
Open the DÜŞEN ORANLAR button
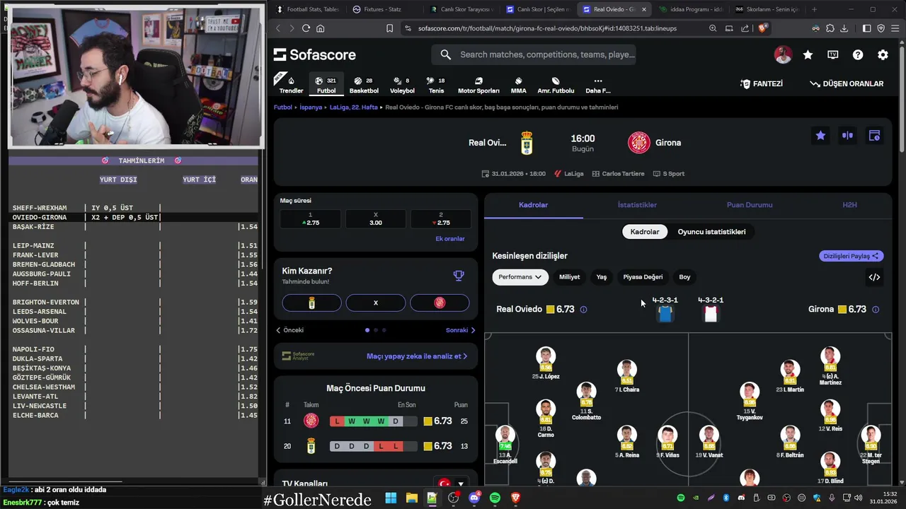click(x=847, y=83)
